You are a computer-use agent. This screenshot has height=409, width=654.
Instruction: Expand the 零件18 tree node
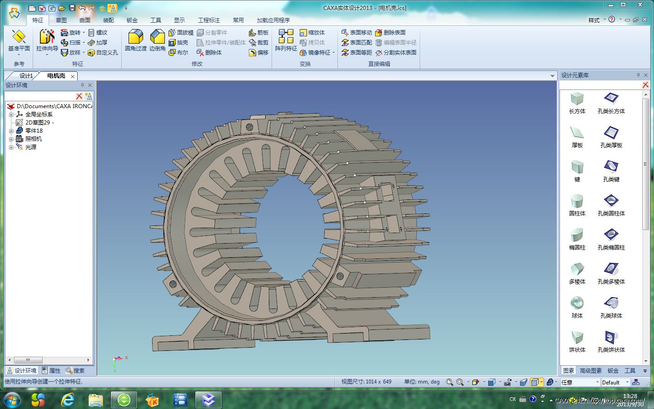[x=11, y=131]
